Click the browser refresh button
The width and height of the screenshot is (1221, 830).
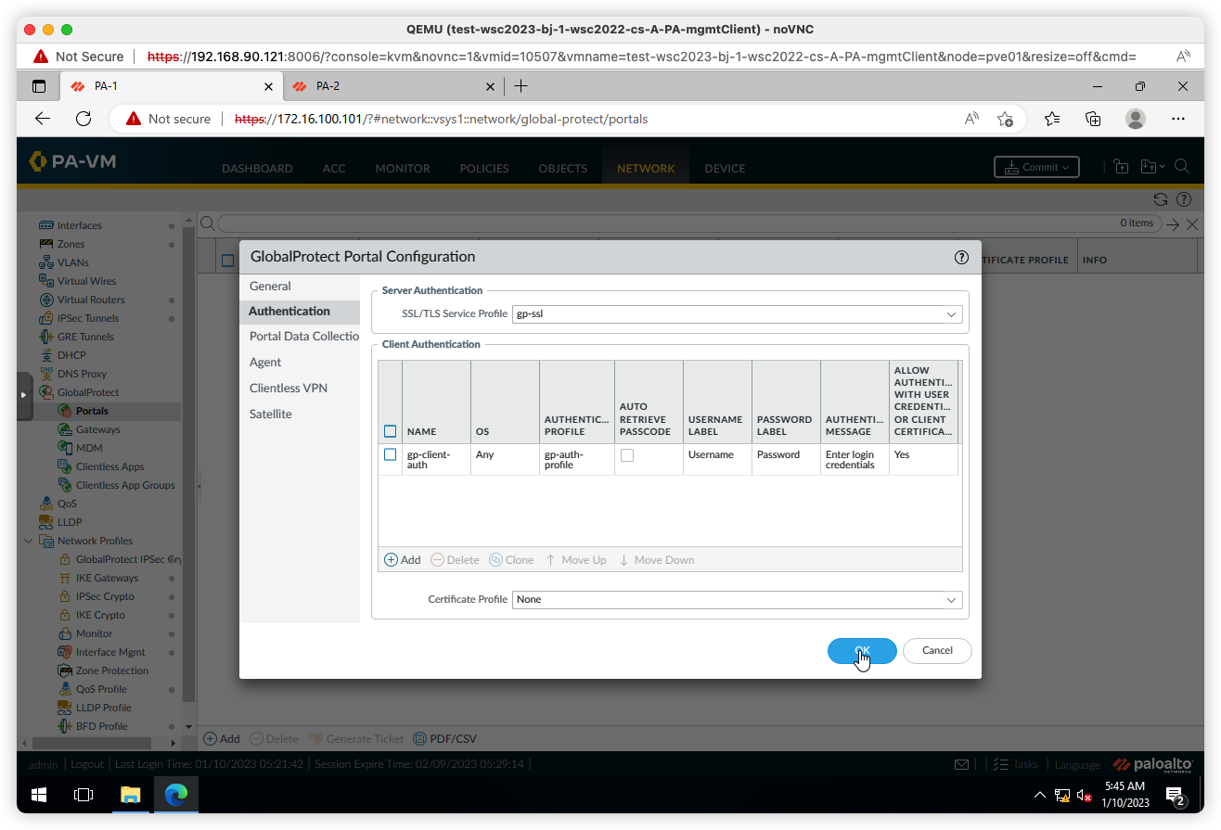coord(84,119)
